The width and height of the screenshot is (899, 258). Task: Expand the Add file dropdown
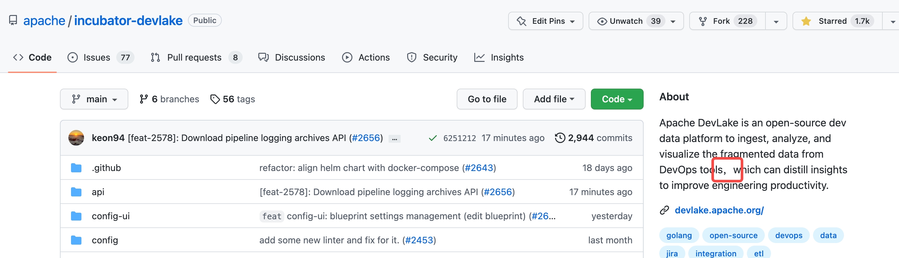pos(553,99)
